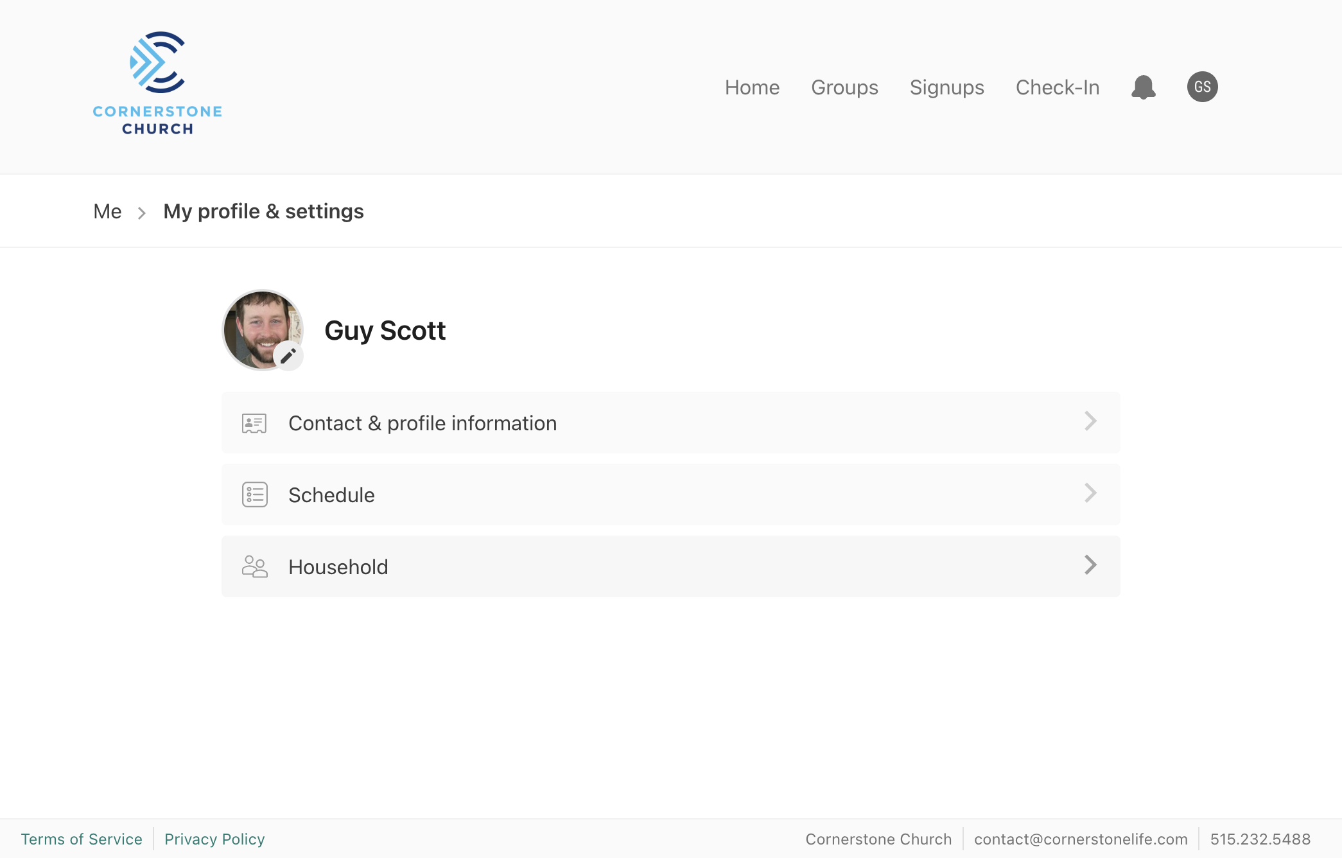Open the notifications bell
The height and width of the screenshot is (858, 1342).
(1143, 87)
